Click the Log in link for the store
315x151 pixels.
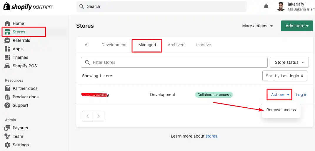coord(301,95)
